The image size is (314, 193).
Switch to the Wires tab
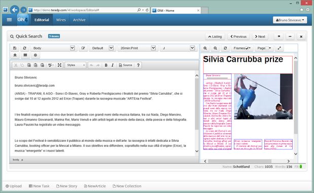(x=61, y=20)
